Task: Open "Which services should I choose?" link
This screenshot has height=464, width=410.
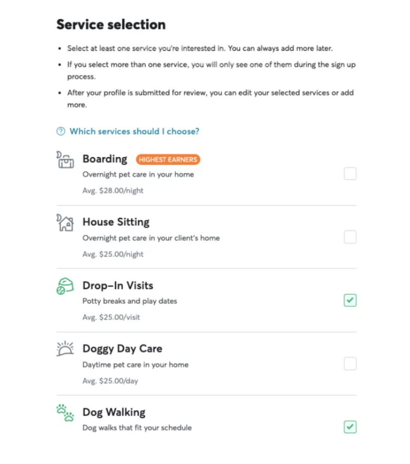Action: tap(134, 131)
